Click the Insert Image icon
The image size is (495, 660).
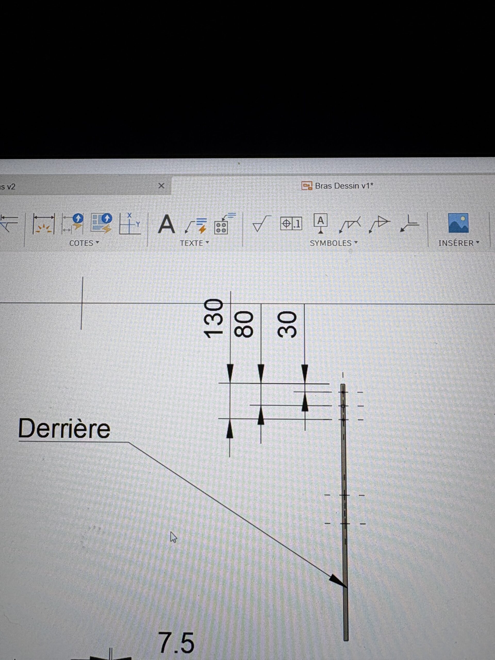pyautogui.click(x=458, y=223)
